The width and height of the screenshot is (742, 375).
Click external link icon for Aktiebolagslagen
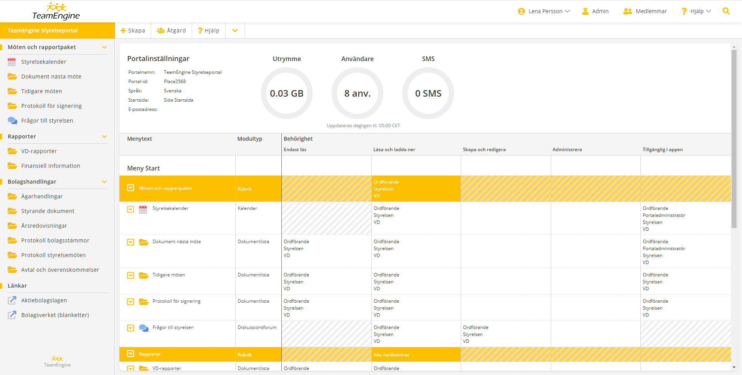[x=12, y=300]
